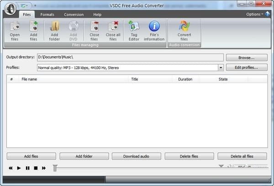The width and height of the screenshot is (274, 186).
Task: Sort by the Title column header
Action: (x=150, y=79)
